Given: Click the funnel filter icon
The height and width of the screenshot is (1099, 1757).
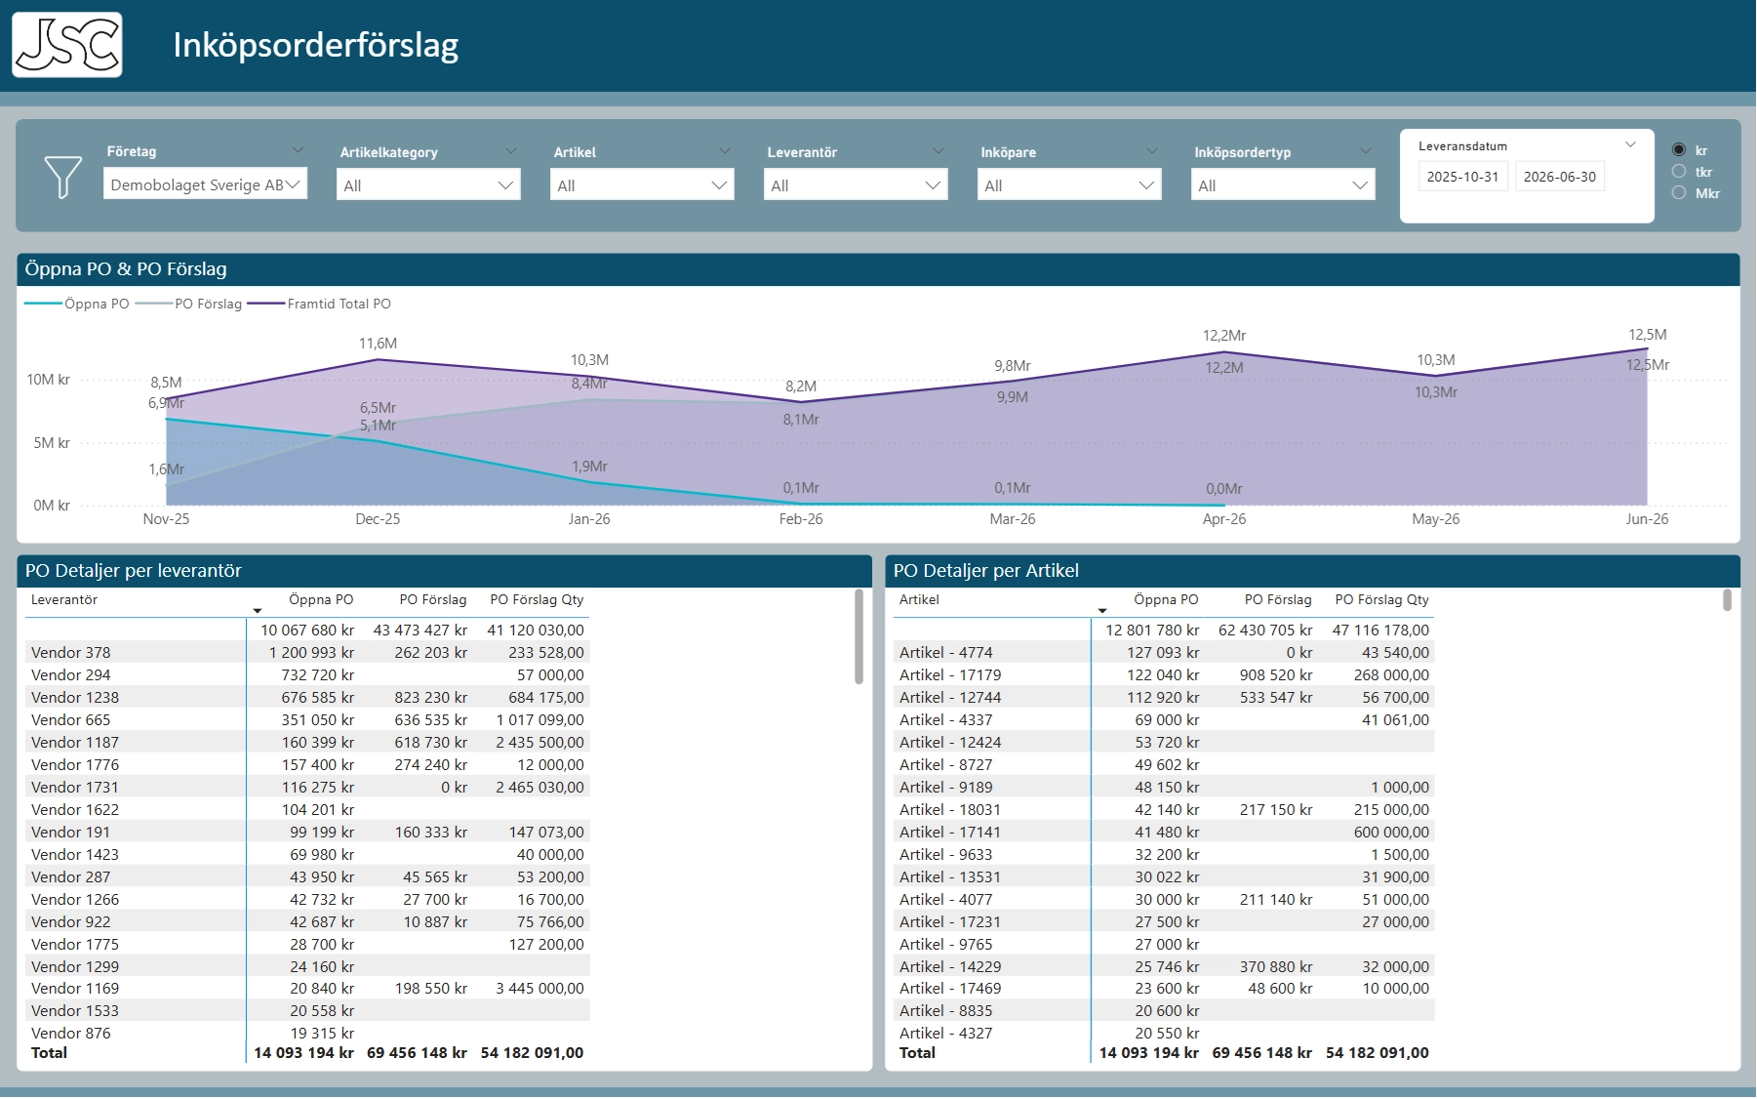Looking at the screenshot, I should (63, 177).
